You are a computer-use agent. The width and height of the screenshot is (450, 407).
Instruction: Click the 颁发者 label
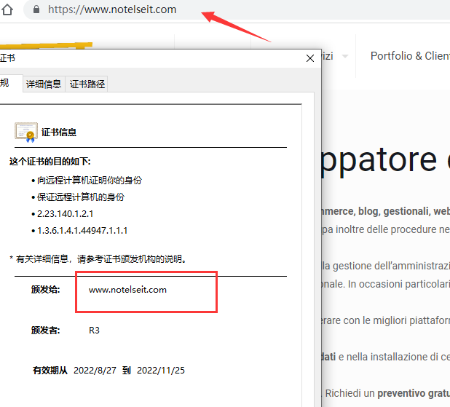pyautogui.click(x=45, y=330)
